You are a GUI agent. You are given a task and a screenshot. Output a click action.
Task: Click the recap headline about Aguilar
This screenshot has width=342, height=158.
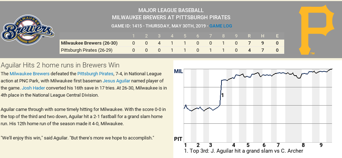(60, 65)
